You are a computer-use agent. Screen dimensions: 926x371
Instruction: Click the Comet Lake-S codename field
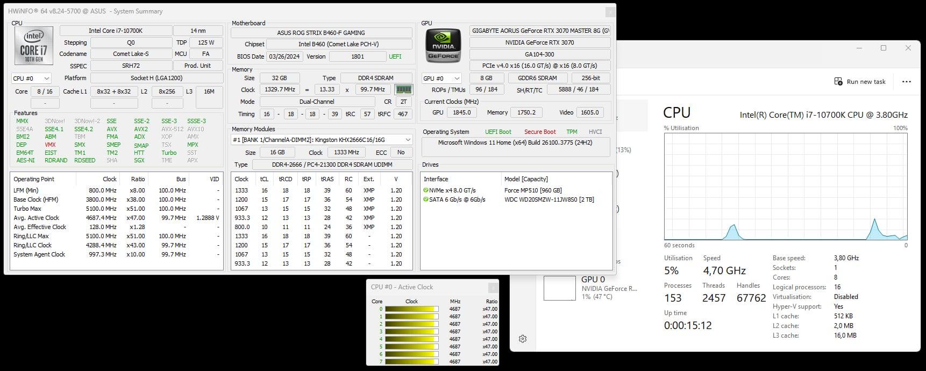(x=131, y=54)
